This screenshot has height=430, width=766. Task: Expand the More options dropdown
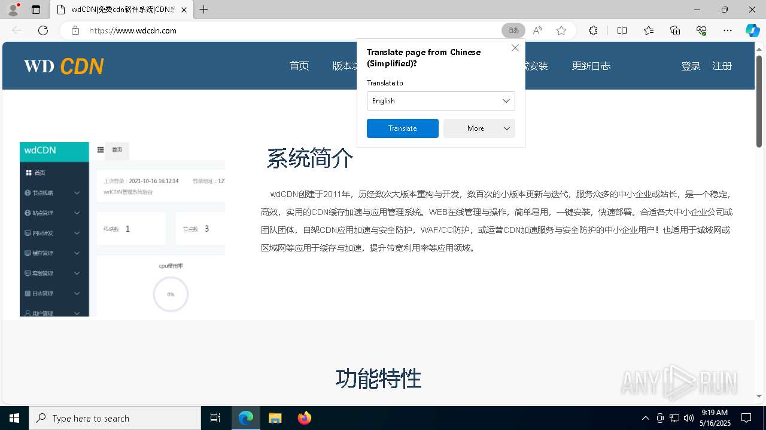pos(479,128)
